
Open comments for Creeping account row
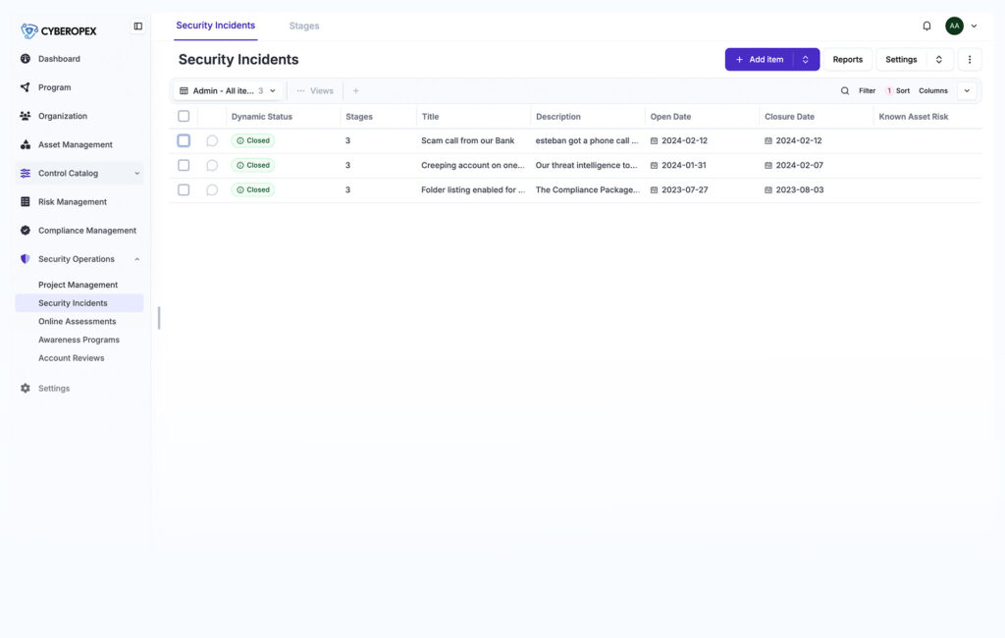[212, 166]
